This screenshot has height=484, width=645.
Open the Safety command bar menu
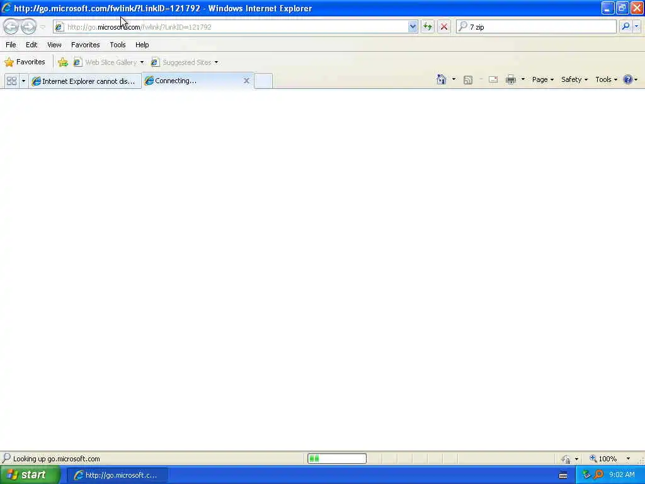pos(574,79)
